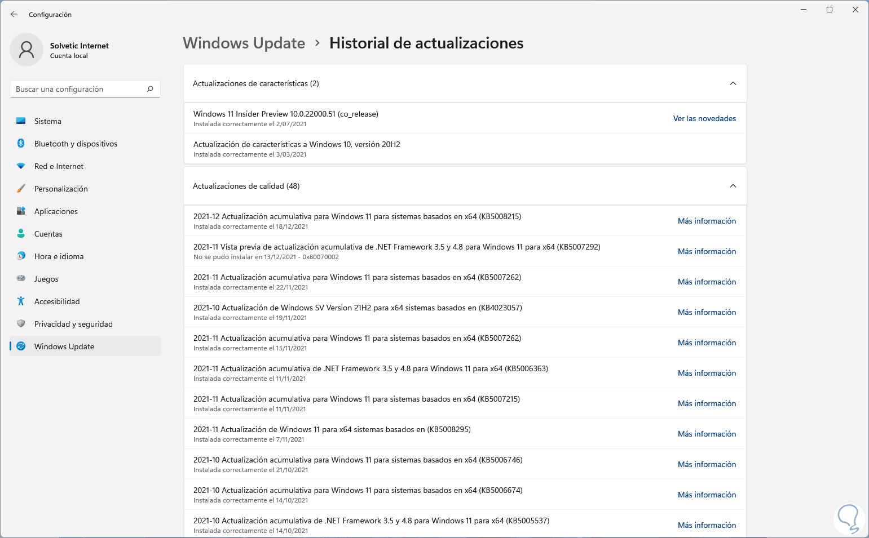Collapse Actualizaciones de características section
869x538 pixels.
(x=733, y=83)
